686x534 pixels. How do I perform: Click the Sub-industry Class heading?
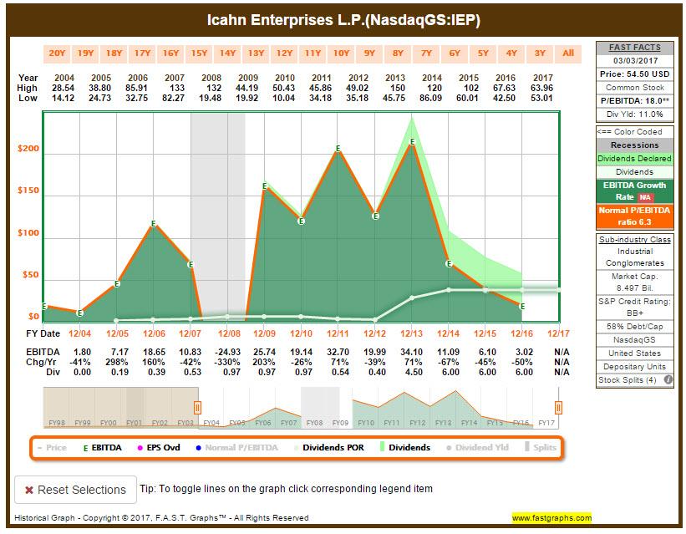[x=635, y=240]
